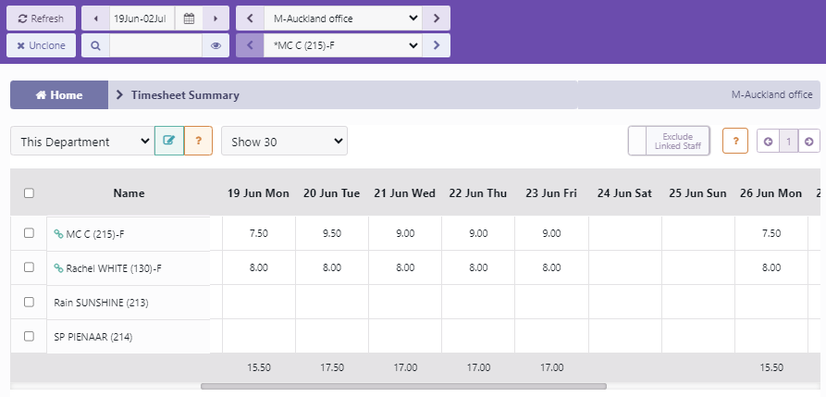Open the calendar date picker icon
Viewport: 826px width, 397px height.
[189, 19]
